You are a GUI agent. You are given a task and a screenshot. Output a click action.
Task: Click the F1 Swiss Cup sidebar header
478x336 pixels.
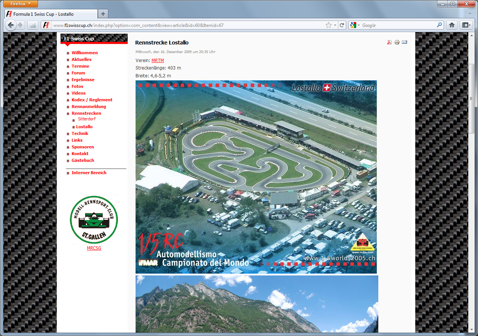click(x=94, y=38)
